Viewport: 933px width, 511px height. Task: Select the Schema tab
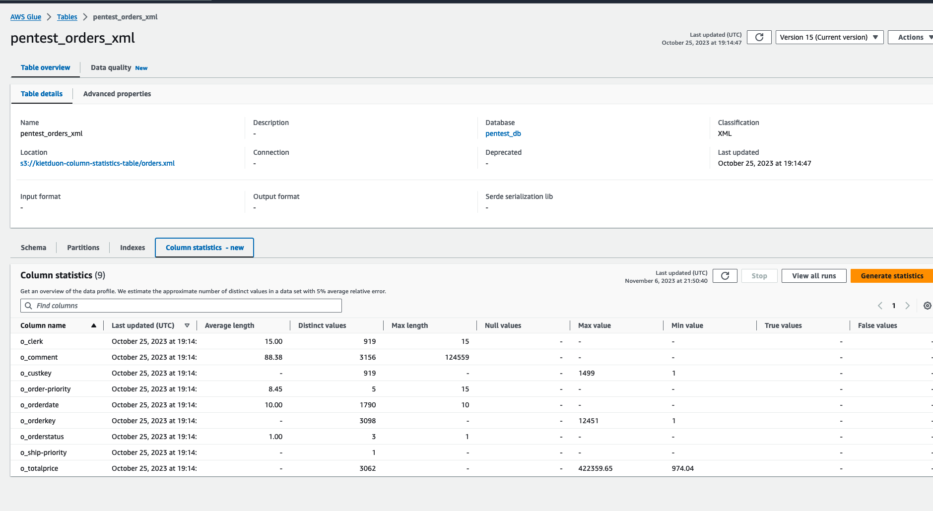33,248
